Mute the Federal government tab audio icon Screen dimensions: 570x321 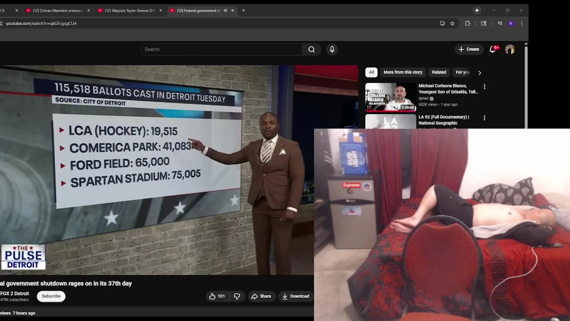[x=225, y=10]
